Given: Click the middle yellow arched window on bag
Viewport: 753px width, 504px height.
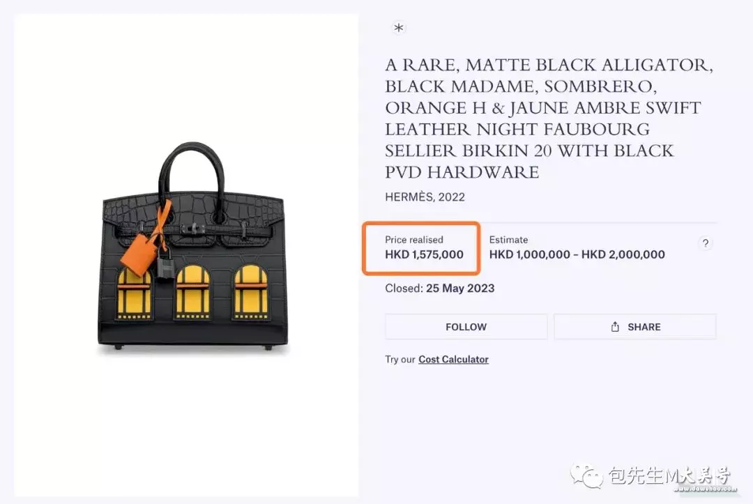Looking at the screenshot, I should 192,292.
